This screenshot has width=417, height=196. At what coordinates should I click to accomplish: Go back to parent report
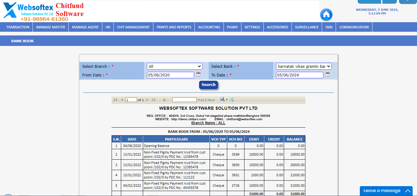click(x=164, y=100)
